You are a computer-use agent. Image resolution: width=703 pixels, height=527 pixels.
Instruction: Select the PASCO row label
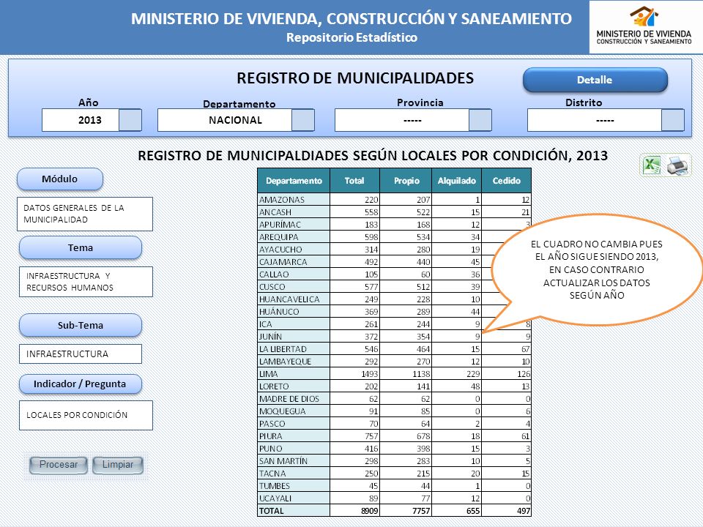tap(294, 424)
